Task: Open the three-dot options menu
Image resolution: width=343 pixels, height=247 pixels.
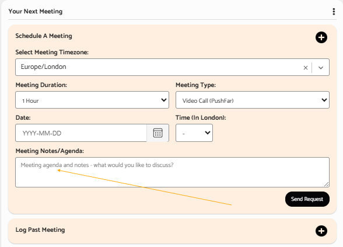Action: [x=334, y=12]
